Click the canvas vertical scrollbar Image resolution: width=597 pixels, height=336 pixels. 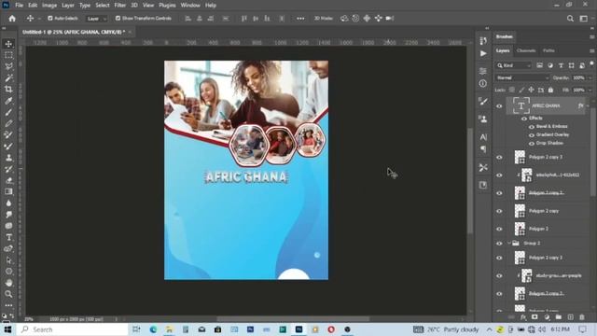coord(470,181)
